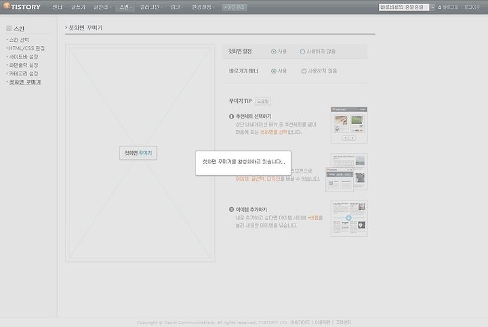Click the 블로그 home icon link
Screen dimensions: 488x327
(x=448, y=7)
